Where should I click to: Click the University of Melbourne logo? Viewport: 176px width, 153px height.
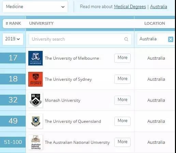point(35,58)
